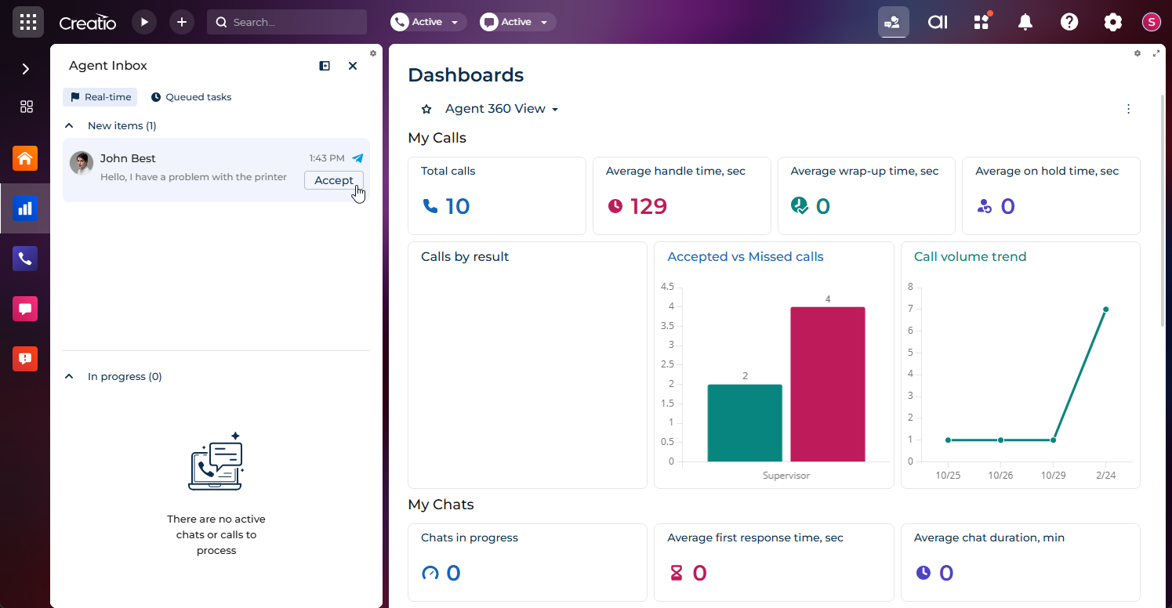This screenshot has width=1172, height=608.
Task: Open the chat Active status dropdown
Action: tap(518, 22)
